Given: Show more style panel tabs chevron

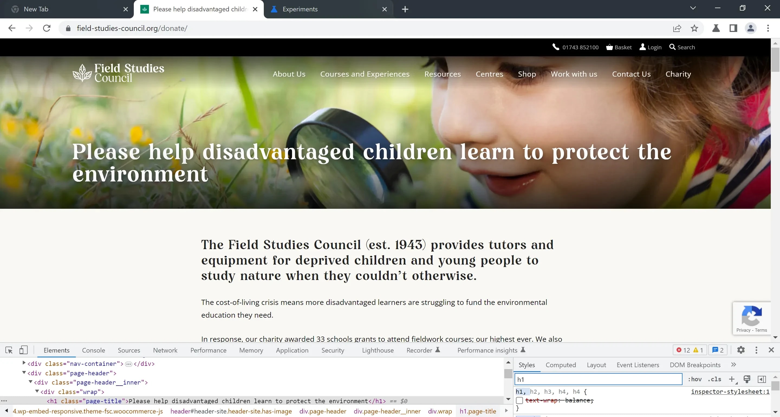Looking at the screenshot, I should click(733, 365).
